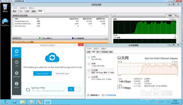
Task: Open the Views dropdown arrow in Resource Monitor
Action: (176, 15)
